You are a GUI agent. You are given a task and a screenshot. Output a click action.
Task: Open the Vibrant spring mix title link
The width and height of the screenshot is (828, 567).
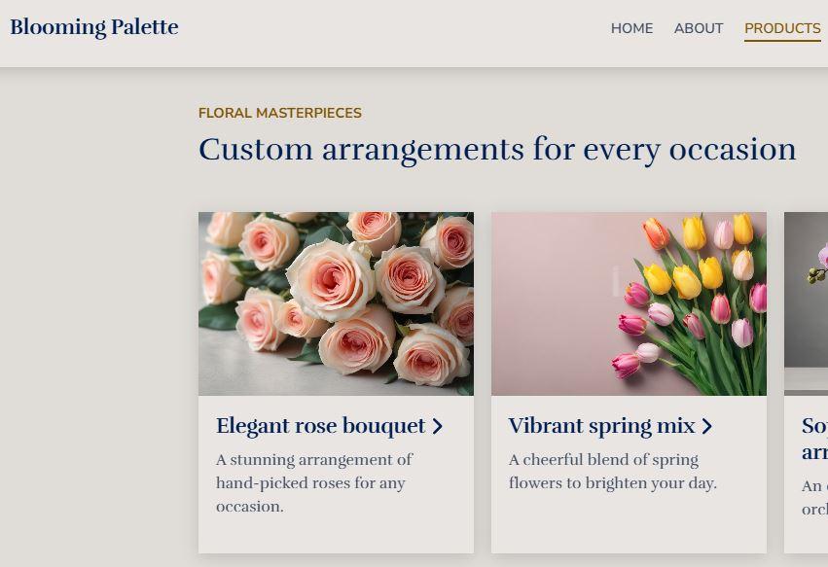[x=601, y=426]
